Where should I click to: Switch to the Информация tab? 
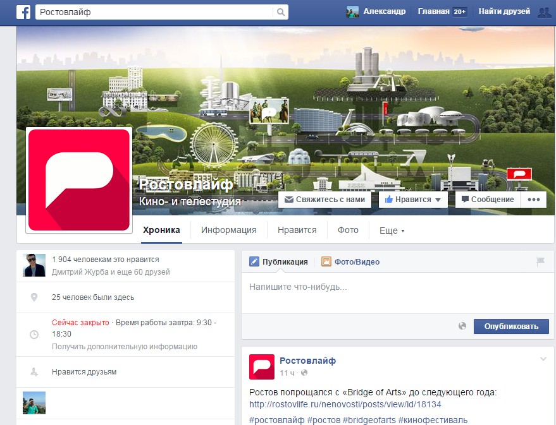pos(229,230)
